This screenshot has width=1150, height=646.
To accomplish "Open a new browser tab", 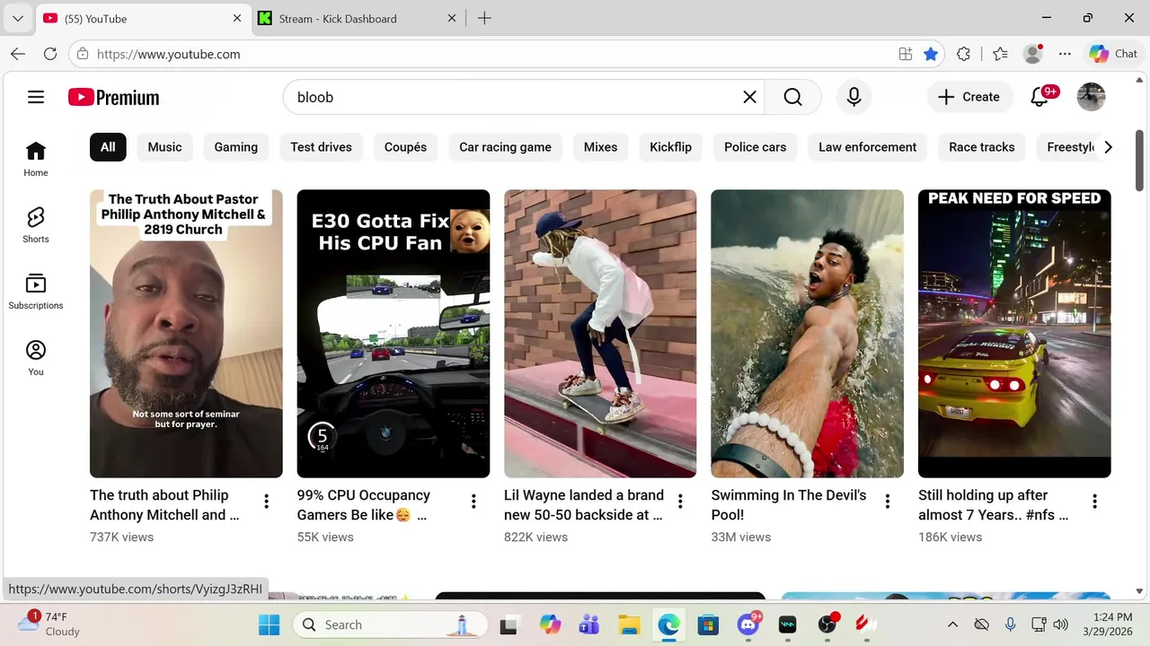I will click(x=484, y=18).
